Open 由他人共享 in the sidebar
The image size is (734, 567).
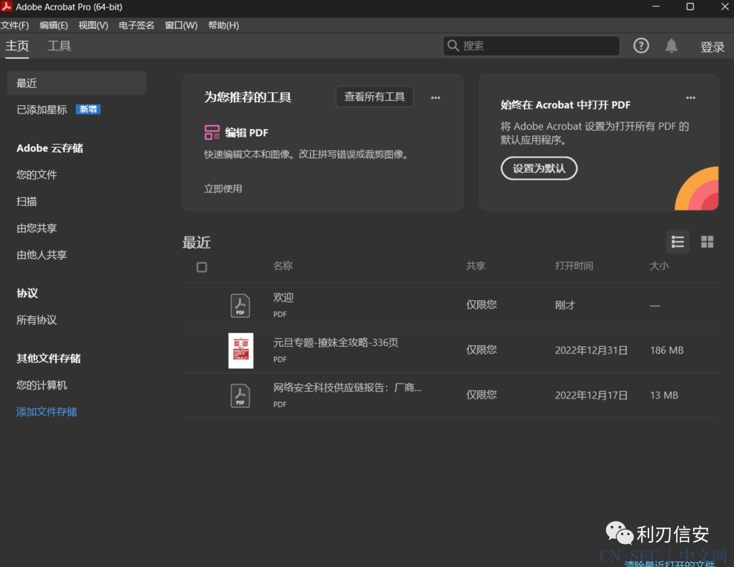click(x=41, y=255)
